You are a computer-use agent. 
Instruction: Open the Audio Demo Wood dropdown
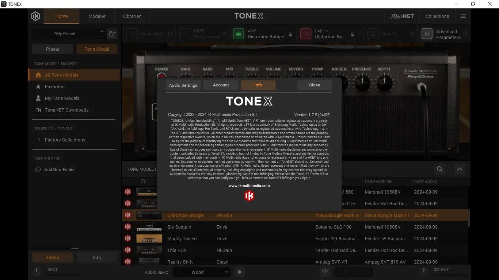coord(201,272)
